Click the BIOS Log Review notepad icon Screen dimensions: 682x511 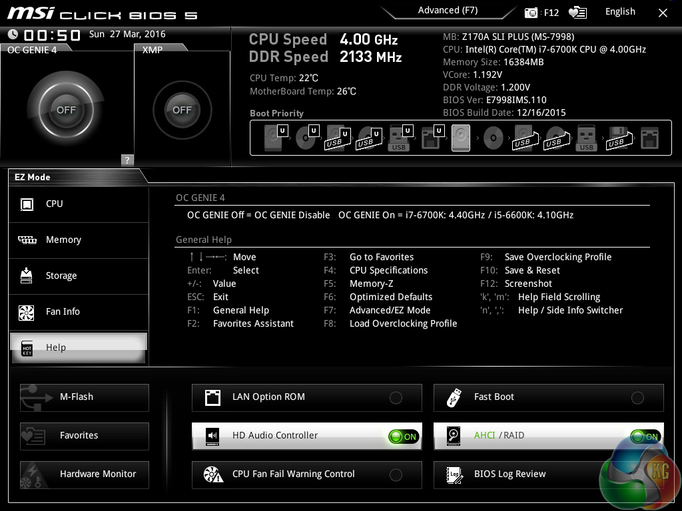click(454, 475)
